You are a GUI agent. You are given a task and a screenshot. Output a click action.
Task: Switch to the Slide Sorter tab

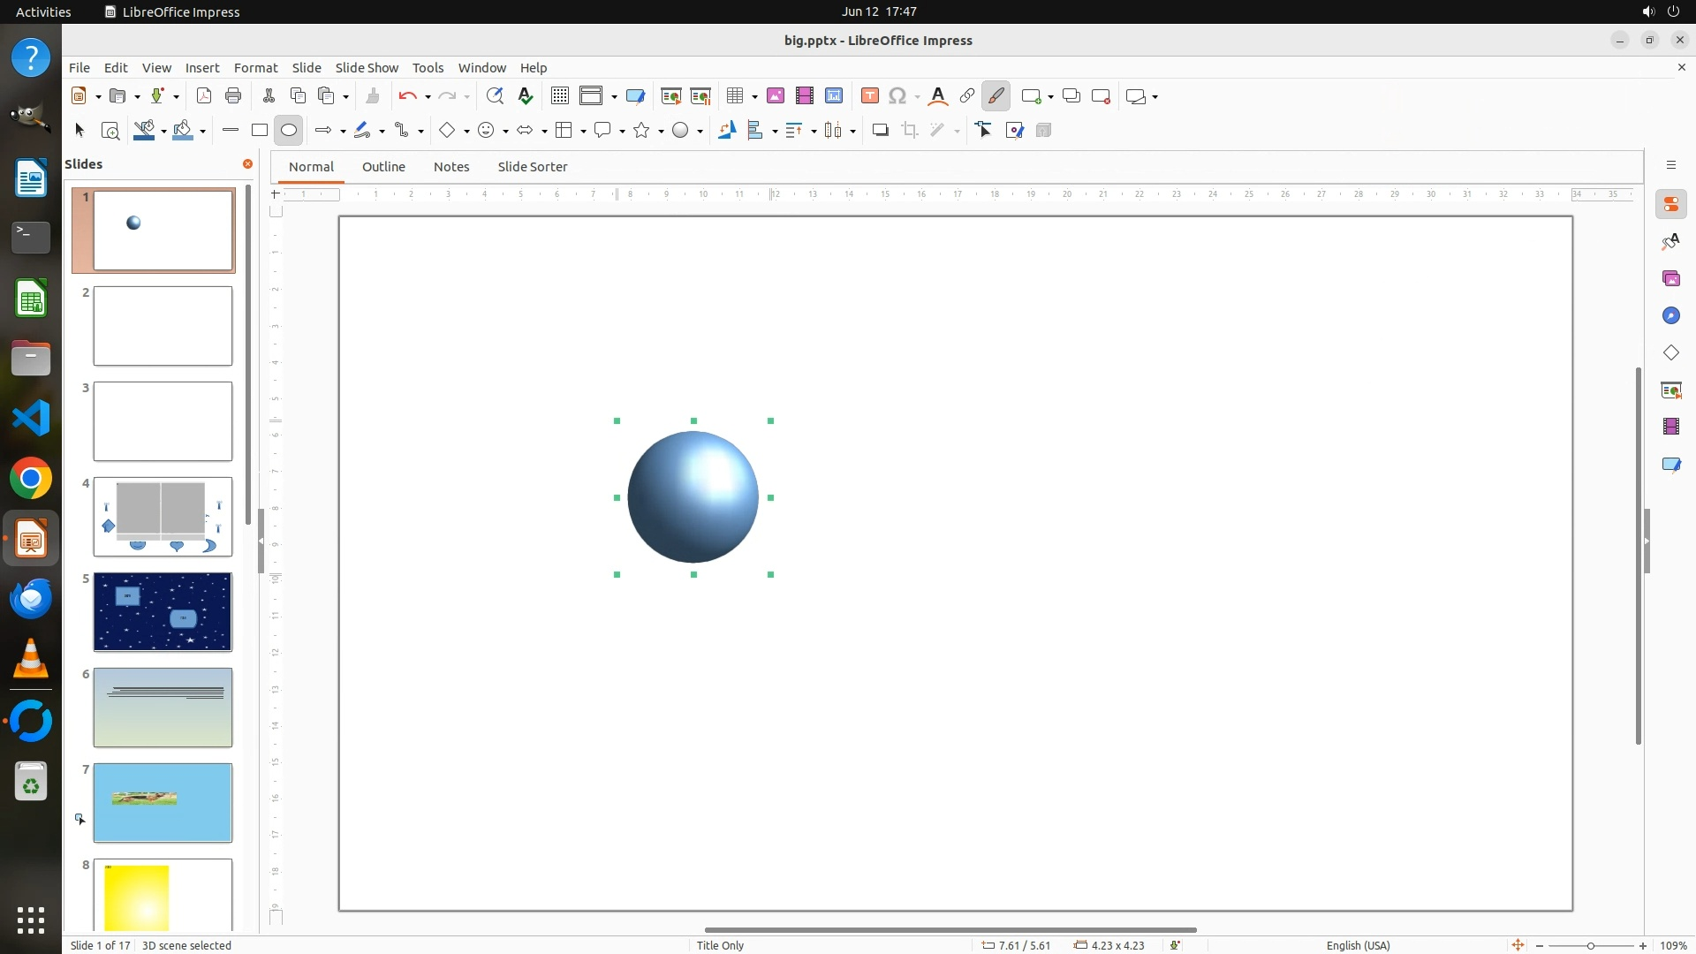[x=532, y=167]
